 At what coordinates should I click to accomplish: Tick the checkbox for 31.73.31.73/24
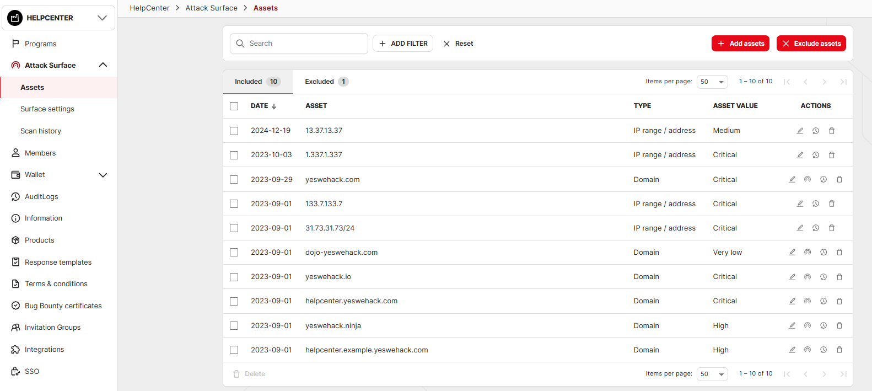(234, 228)
